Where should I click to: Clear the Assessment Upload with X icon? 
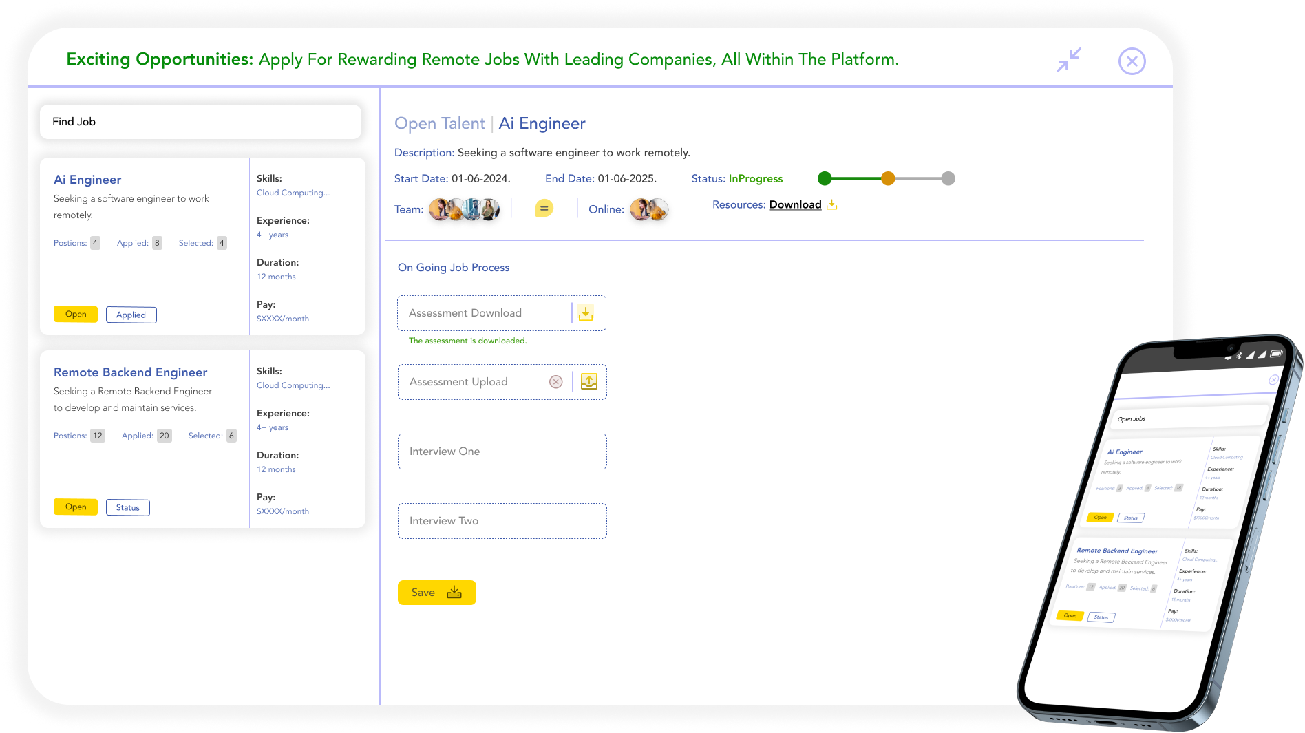(556, 382)
